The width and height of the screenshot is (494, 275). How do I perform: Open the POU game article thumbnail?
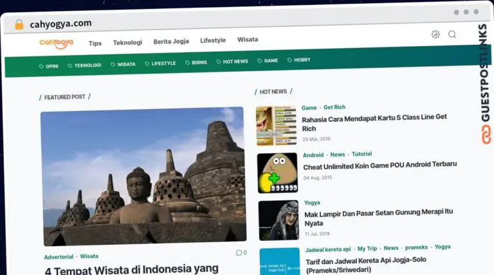[x=277, y=173]
